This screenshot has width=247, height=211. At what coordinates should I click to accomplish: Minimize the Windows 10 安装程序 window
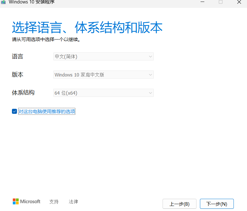pos(202,2)
